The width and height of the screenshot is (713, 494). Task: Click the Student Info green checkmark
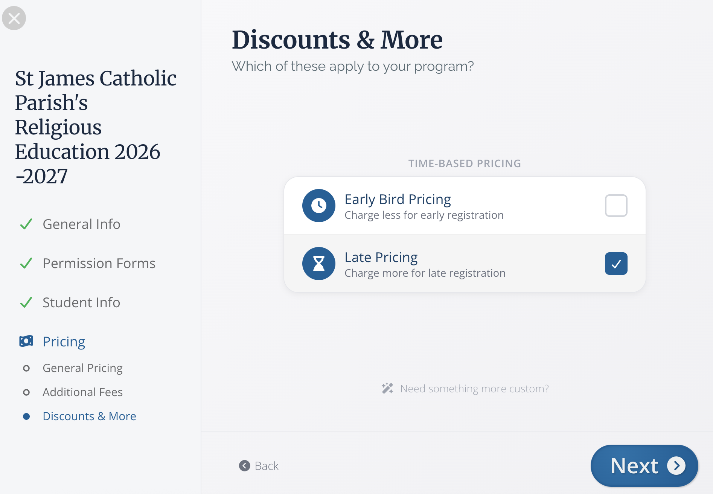point(26,303)
